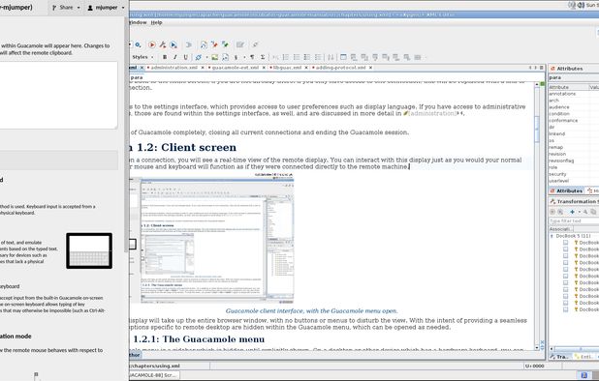Image resolution: width=599 pixels, height=381 pixels.
Task: Open the mjumper user dropdown
Action: pyautogui.click(x=106, y=7)
